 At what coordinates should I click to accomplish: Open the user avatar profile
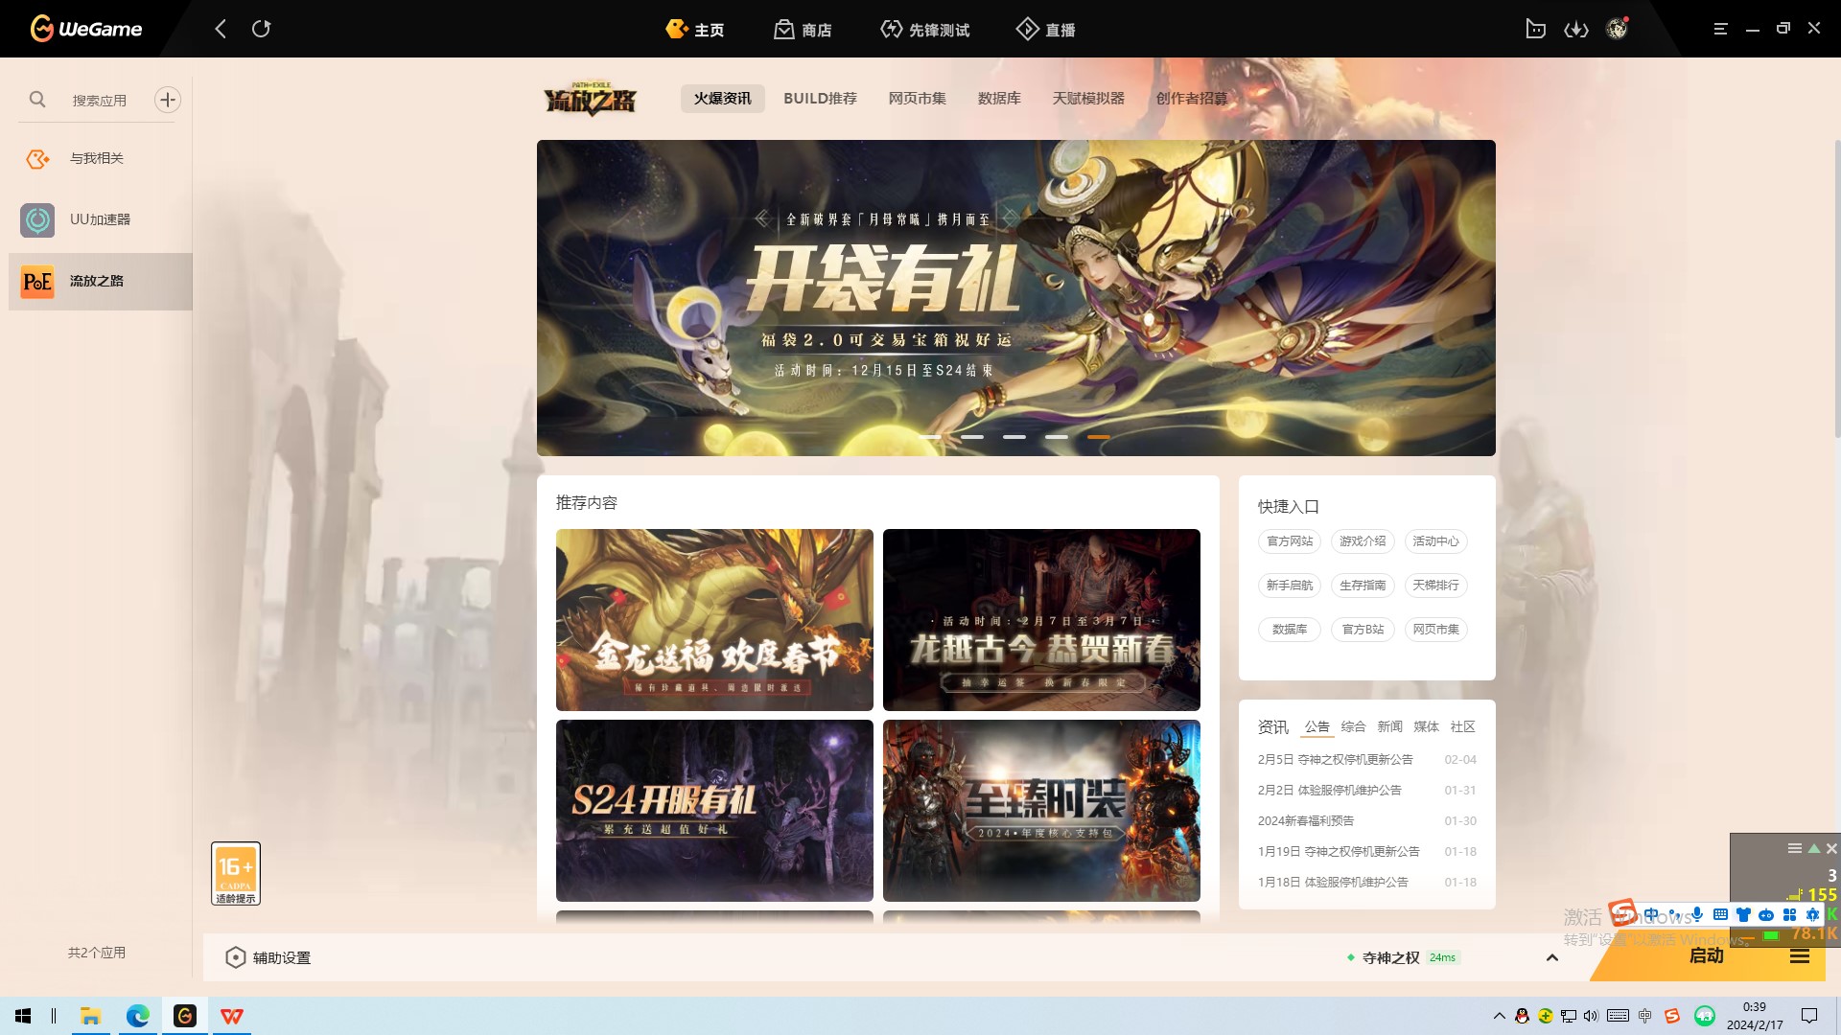[1618, 29]
